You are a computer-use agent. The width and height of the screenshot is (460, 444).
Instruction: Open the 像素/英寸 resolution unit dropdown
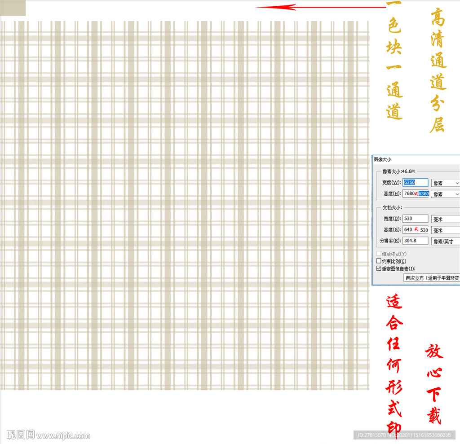(x=445, y=242)
